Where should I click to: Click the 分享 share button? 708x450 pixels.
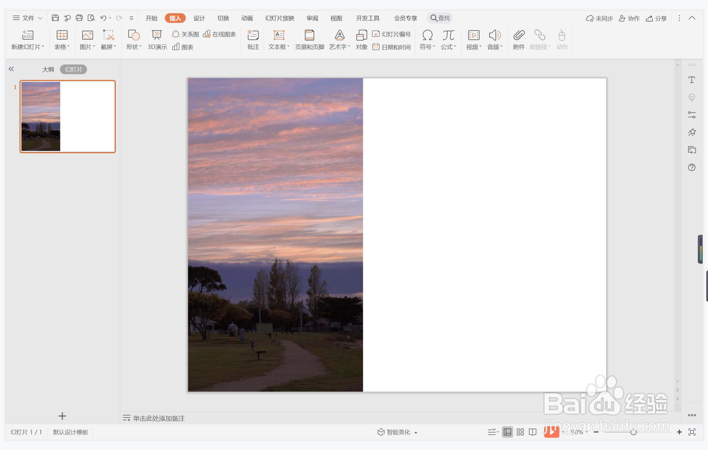(656, 18)
